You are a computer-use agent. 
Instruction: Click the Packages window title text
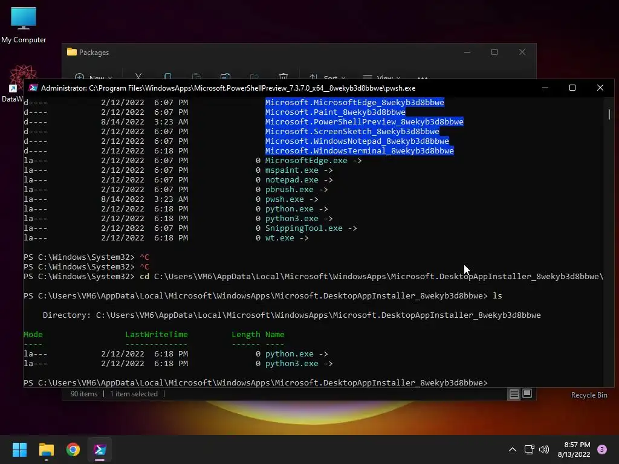94,53
